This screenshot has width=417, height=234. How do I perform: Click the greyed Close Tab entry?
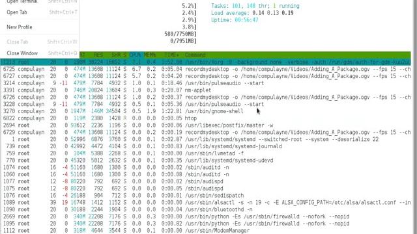[40, 42]
